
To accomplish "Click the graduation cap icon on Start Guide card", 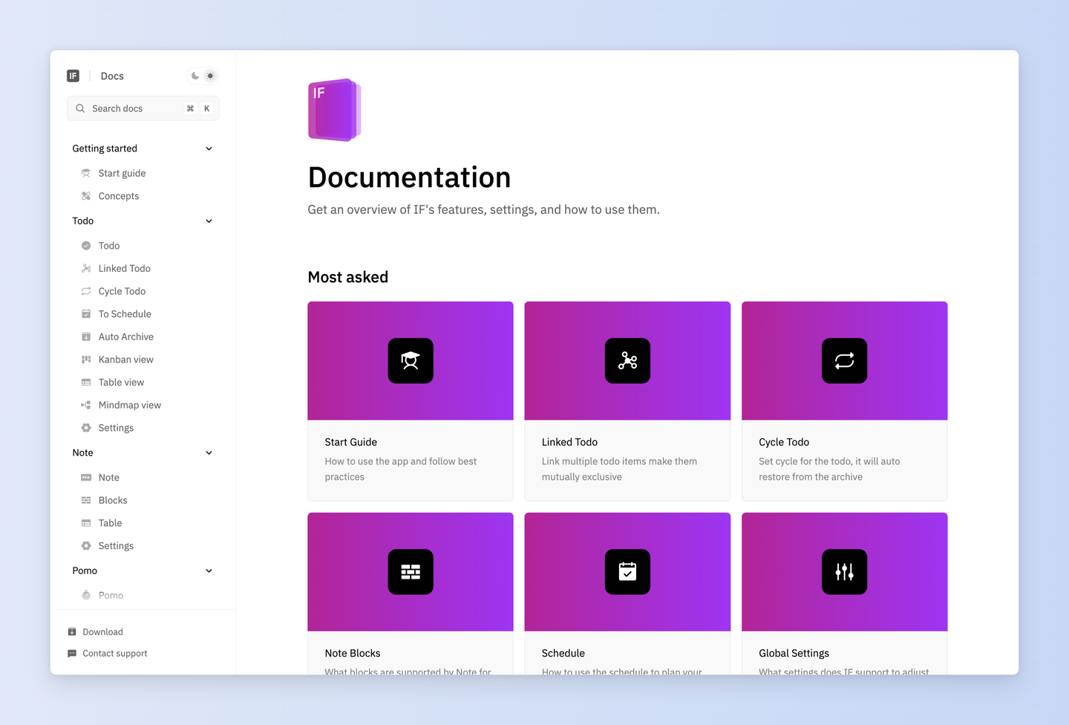I will click(x=411, y=361).
